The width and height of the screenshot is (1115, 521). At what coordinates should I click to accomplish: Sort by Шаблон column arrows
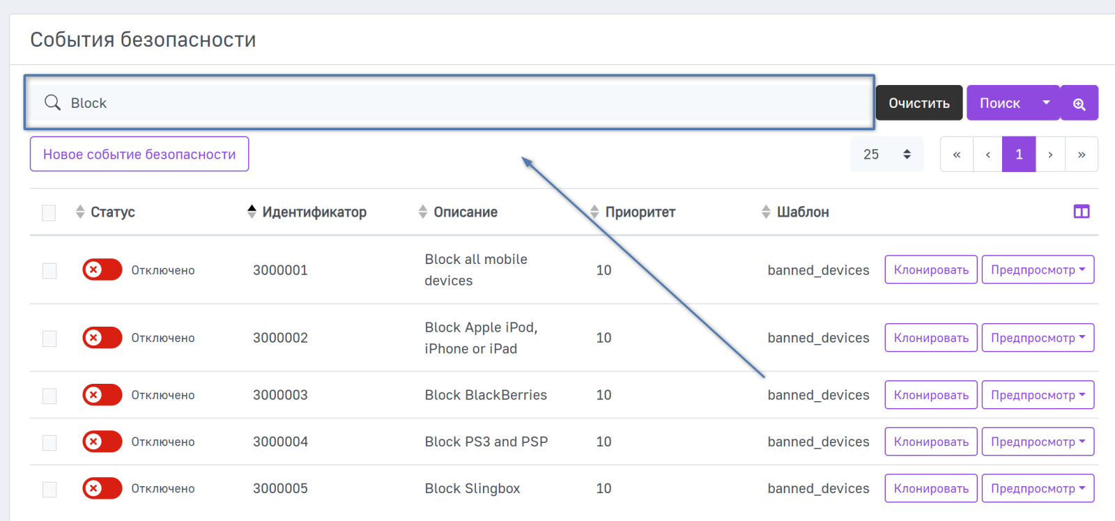pyautogui.click(x=766, y=212)
